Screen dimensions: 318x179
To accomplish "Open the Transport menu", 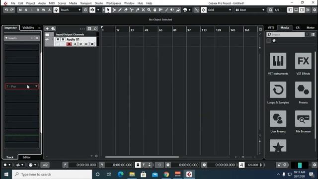I will [x=86, y=3].
